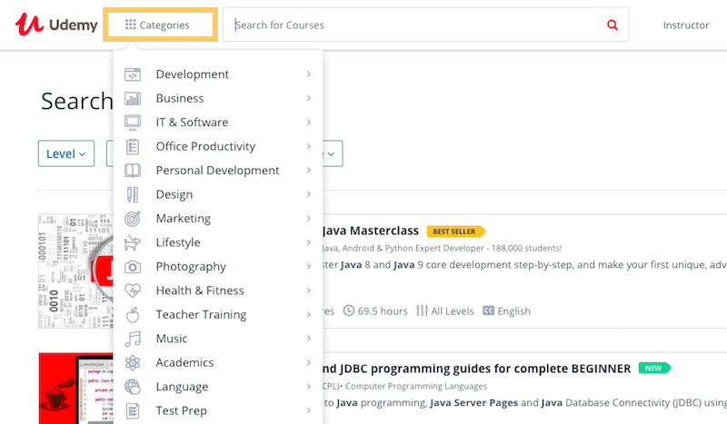Click the Lifestyle dog icon

tap(133, 242)
